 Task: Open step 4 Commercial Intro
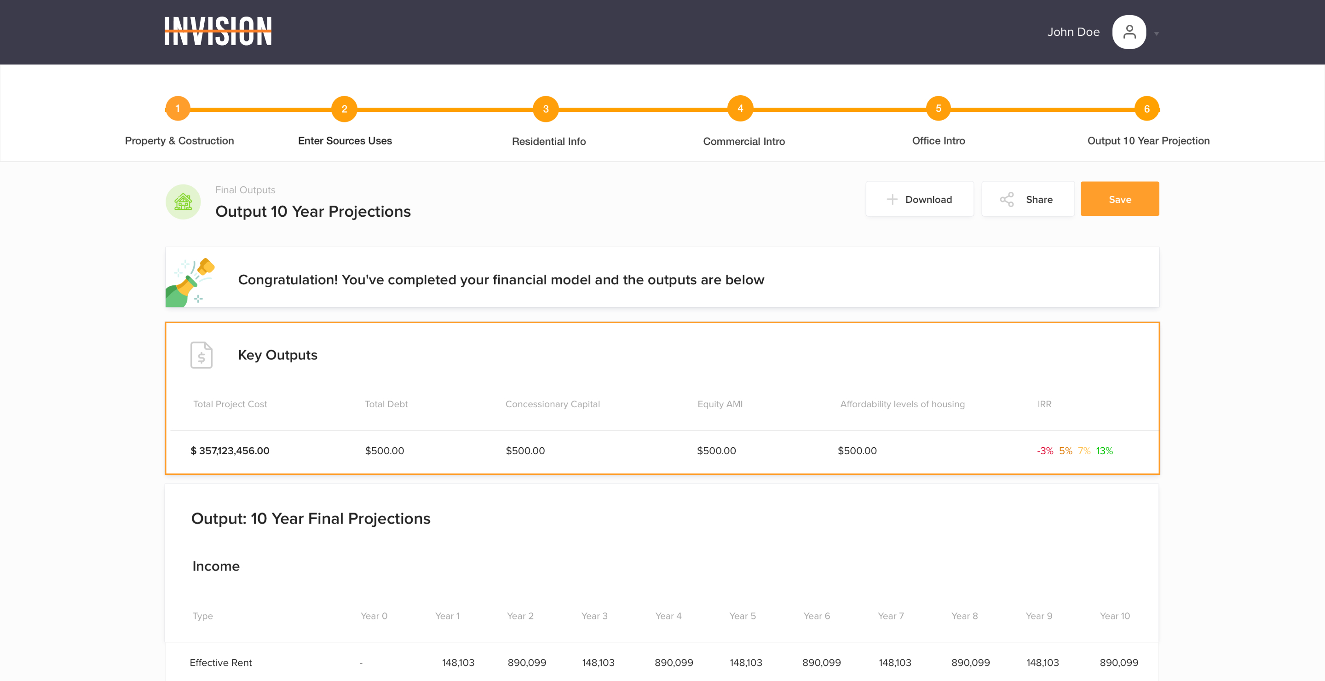[x=740, y=109]
